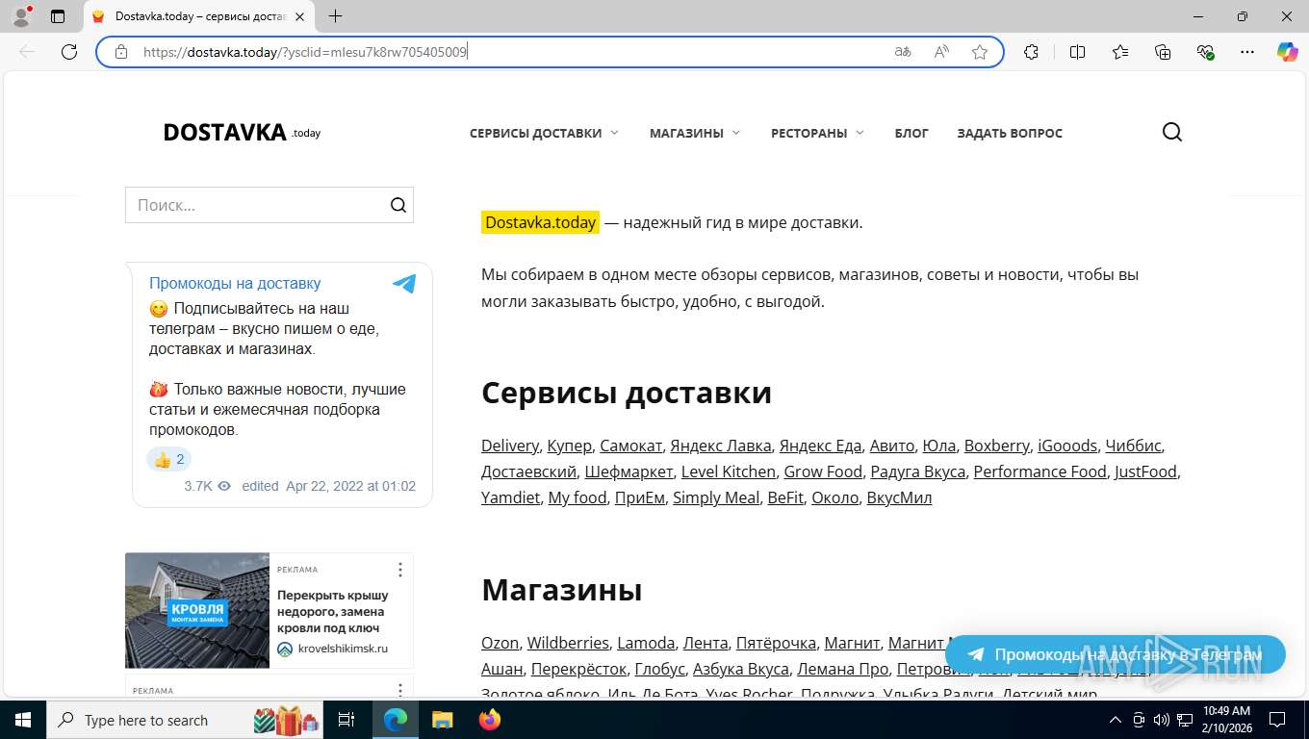Open Edge Settings and more menu
Screen dimensions: 1309x739
[x=1247, y=52]
